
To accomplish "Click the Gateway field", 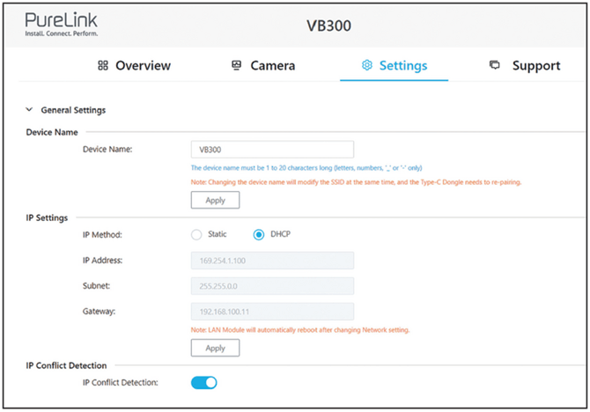I will (x=272, y=312).
